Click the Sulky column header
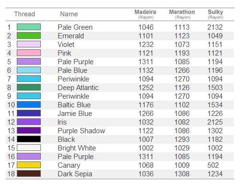240x184 pixels. [x=216, y=14]
